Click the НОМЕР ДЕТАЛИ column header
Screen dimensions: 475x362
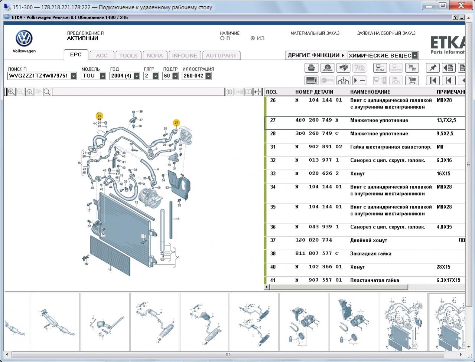(314, 92)
